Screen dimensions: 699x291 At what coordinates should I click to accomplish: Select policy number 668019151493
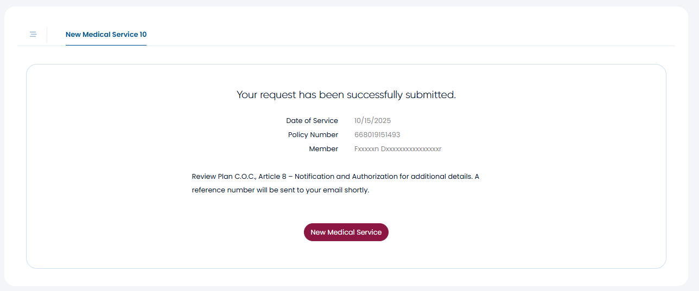point(377,135)
